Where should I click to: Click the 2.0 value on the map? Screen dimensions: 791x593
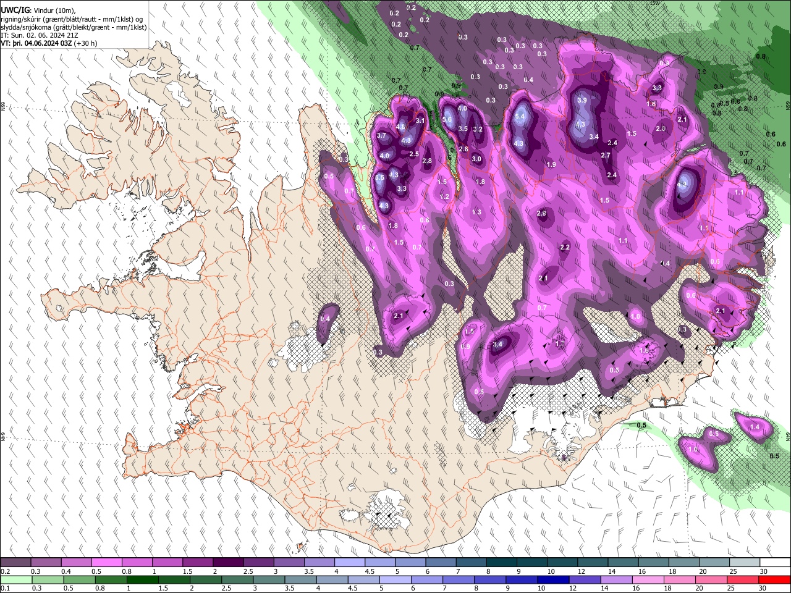point(661,129)
